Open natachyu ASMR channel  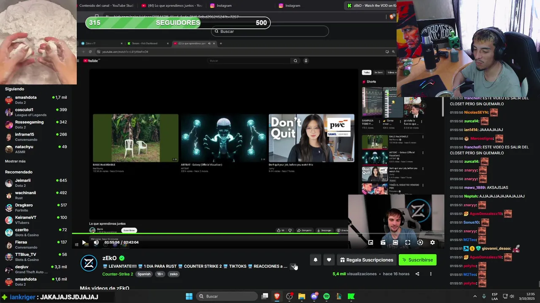(x=36, y=149)
